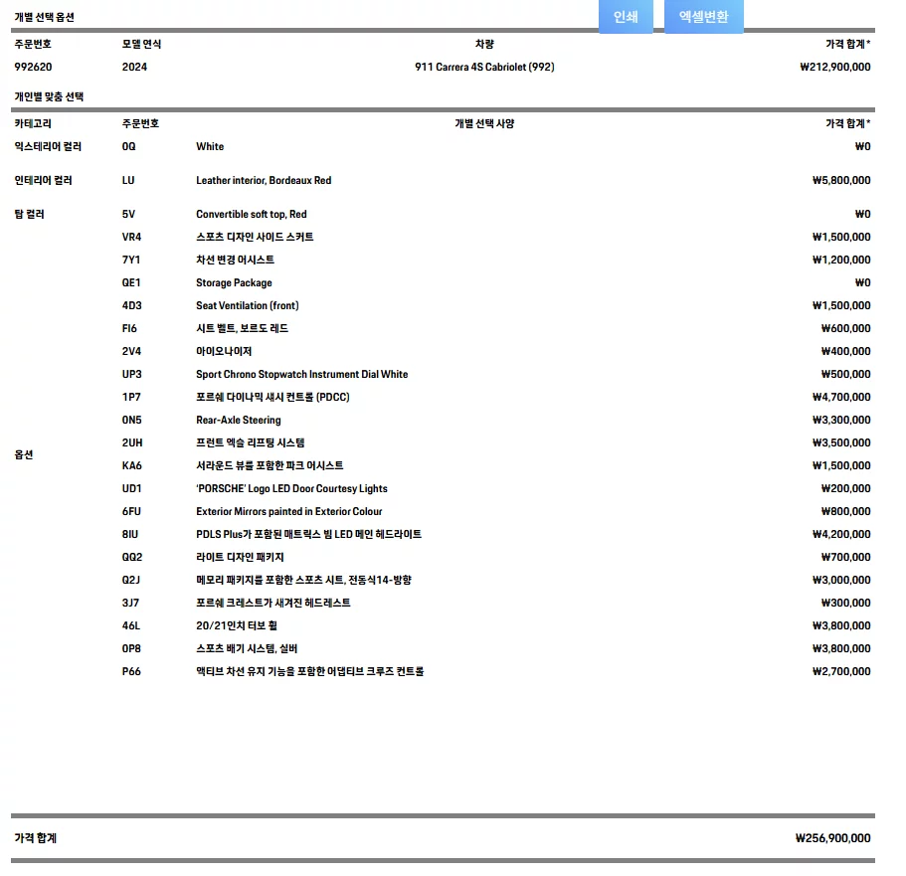This screenshot has width=906, height=876.
Task: Click Sport Chrono Stopwatch Instrument Dial White
Action: point(301,375)
